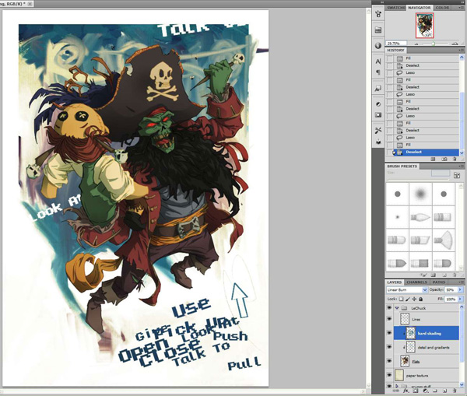The image size is (467, 396).
Task: Select the soft round brush preset
Action: [x=420, y=194]
